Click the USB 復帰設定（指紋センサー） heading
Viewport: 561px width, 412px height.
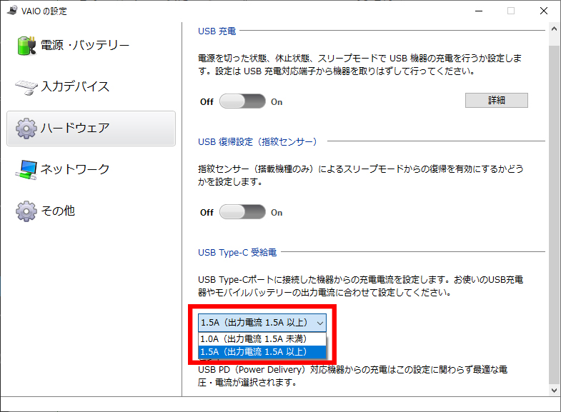(257, 142)
